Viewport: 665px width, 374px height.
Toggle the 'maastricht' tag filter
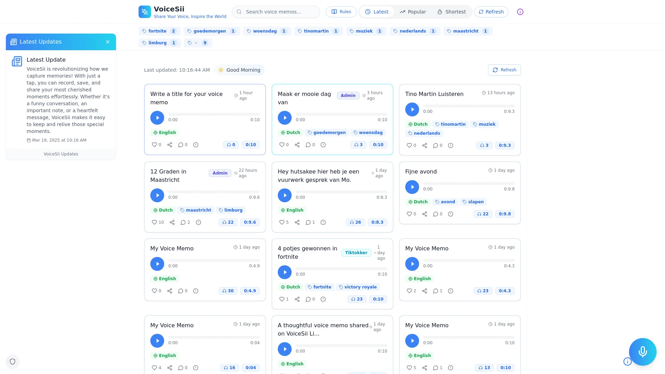point(468,31)
